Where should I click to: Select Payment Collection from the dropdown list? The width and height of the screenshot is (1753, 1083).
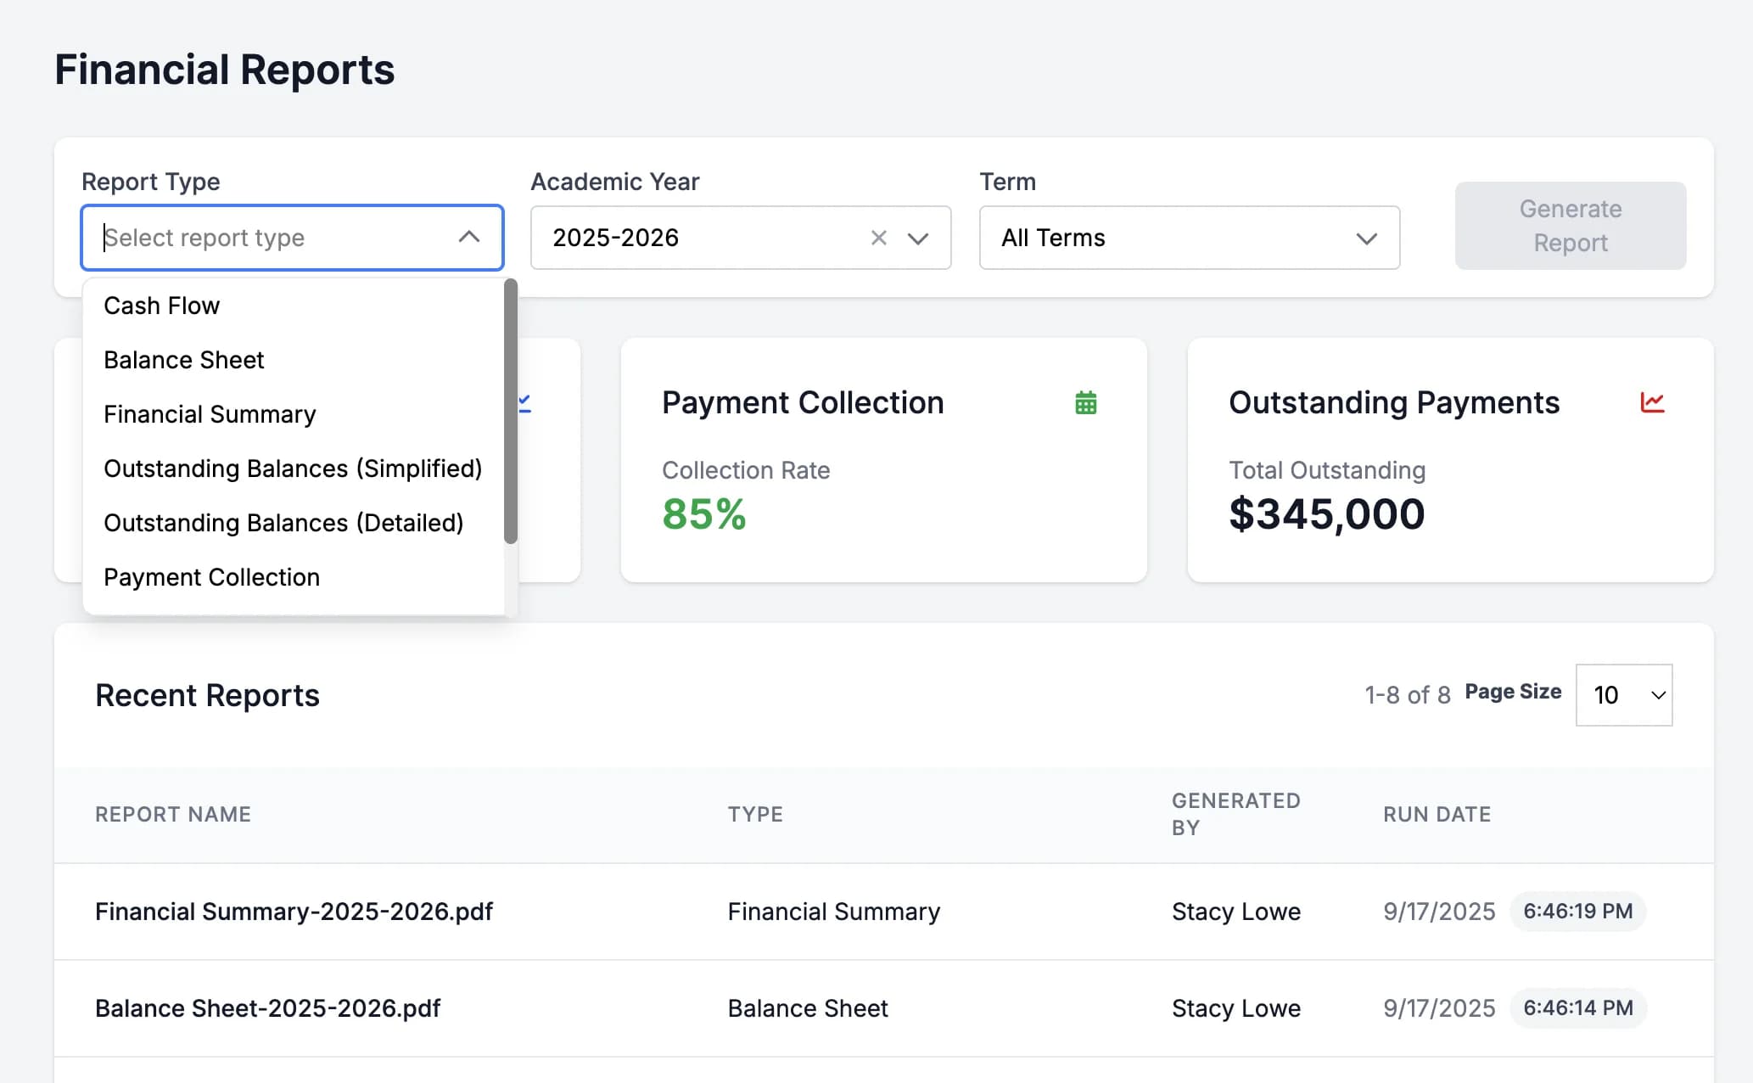tap(294, 577)
